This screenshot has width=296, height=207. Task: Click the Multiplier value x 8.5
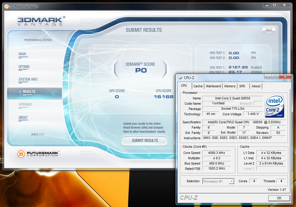click(216, 158)
